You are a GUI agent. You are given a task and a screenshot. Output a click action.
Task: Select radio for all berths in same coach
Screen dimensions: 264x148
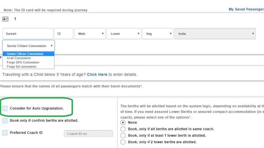click(x=123, y=129)
